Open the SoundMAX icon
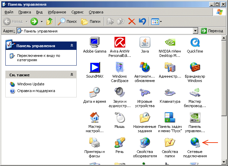The image size is (228, 166). (95, 68)
